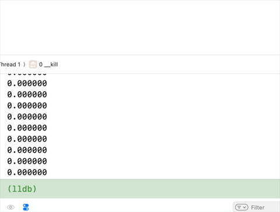Click the topmost fully visible 0.000000 line
Viewport: 280px width, 212px height.
tap(27, 83)
